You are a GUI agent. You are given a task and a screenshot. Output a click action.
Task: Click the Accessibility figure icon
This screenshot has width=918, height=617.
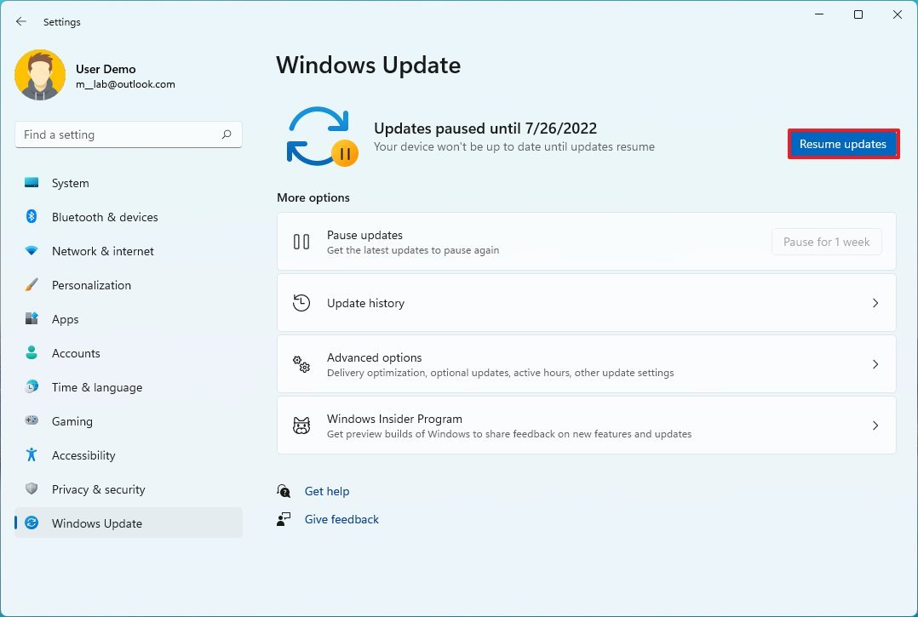(x=32, y=455)
